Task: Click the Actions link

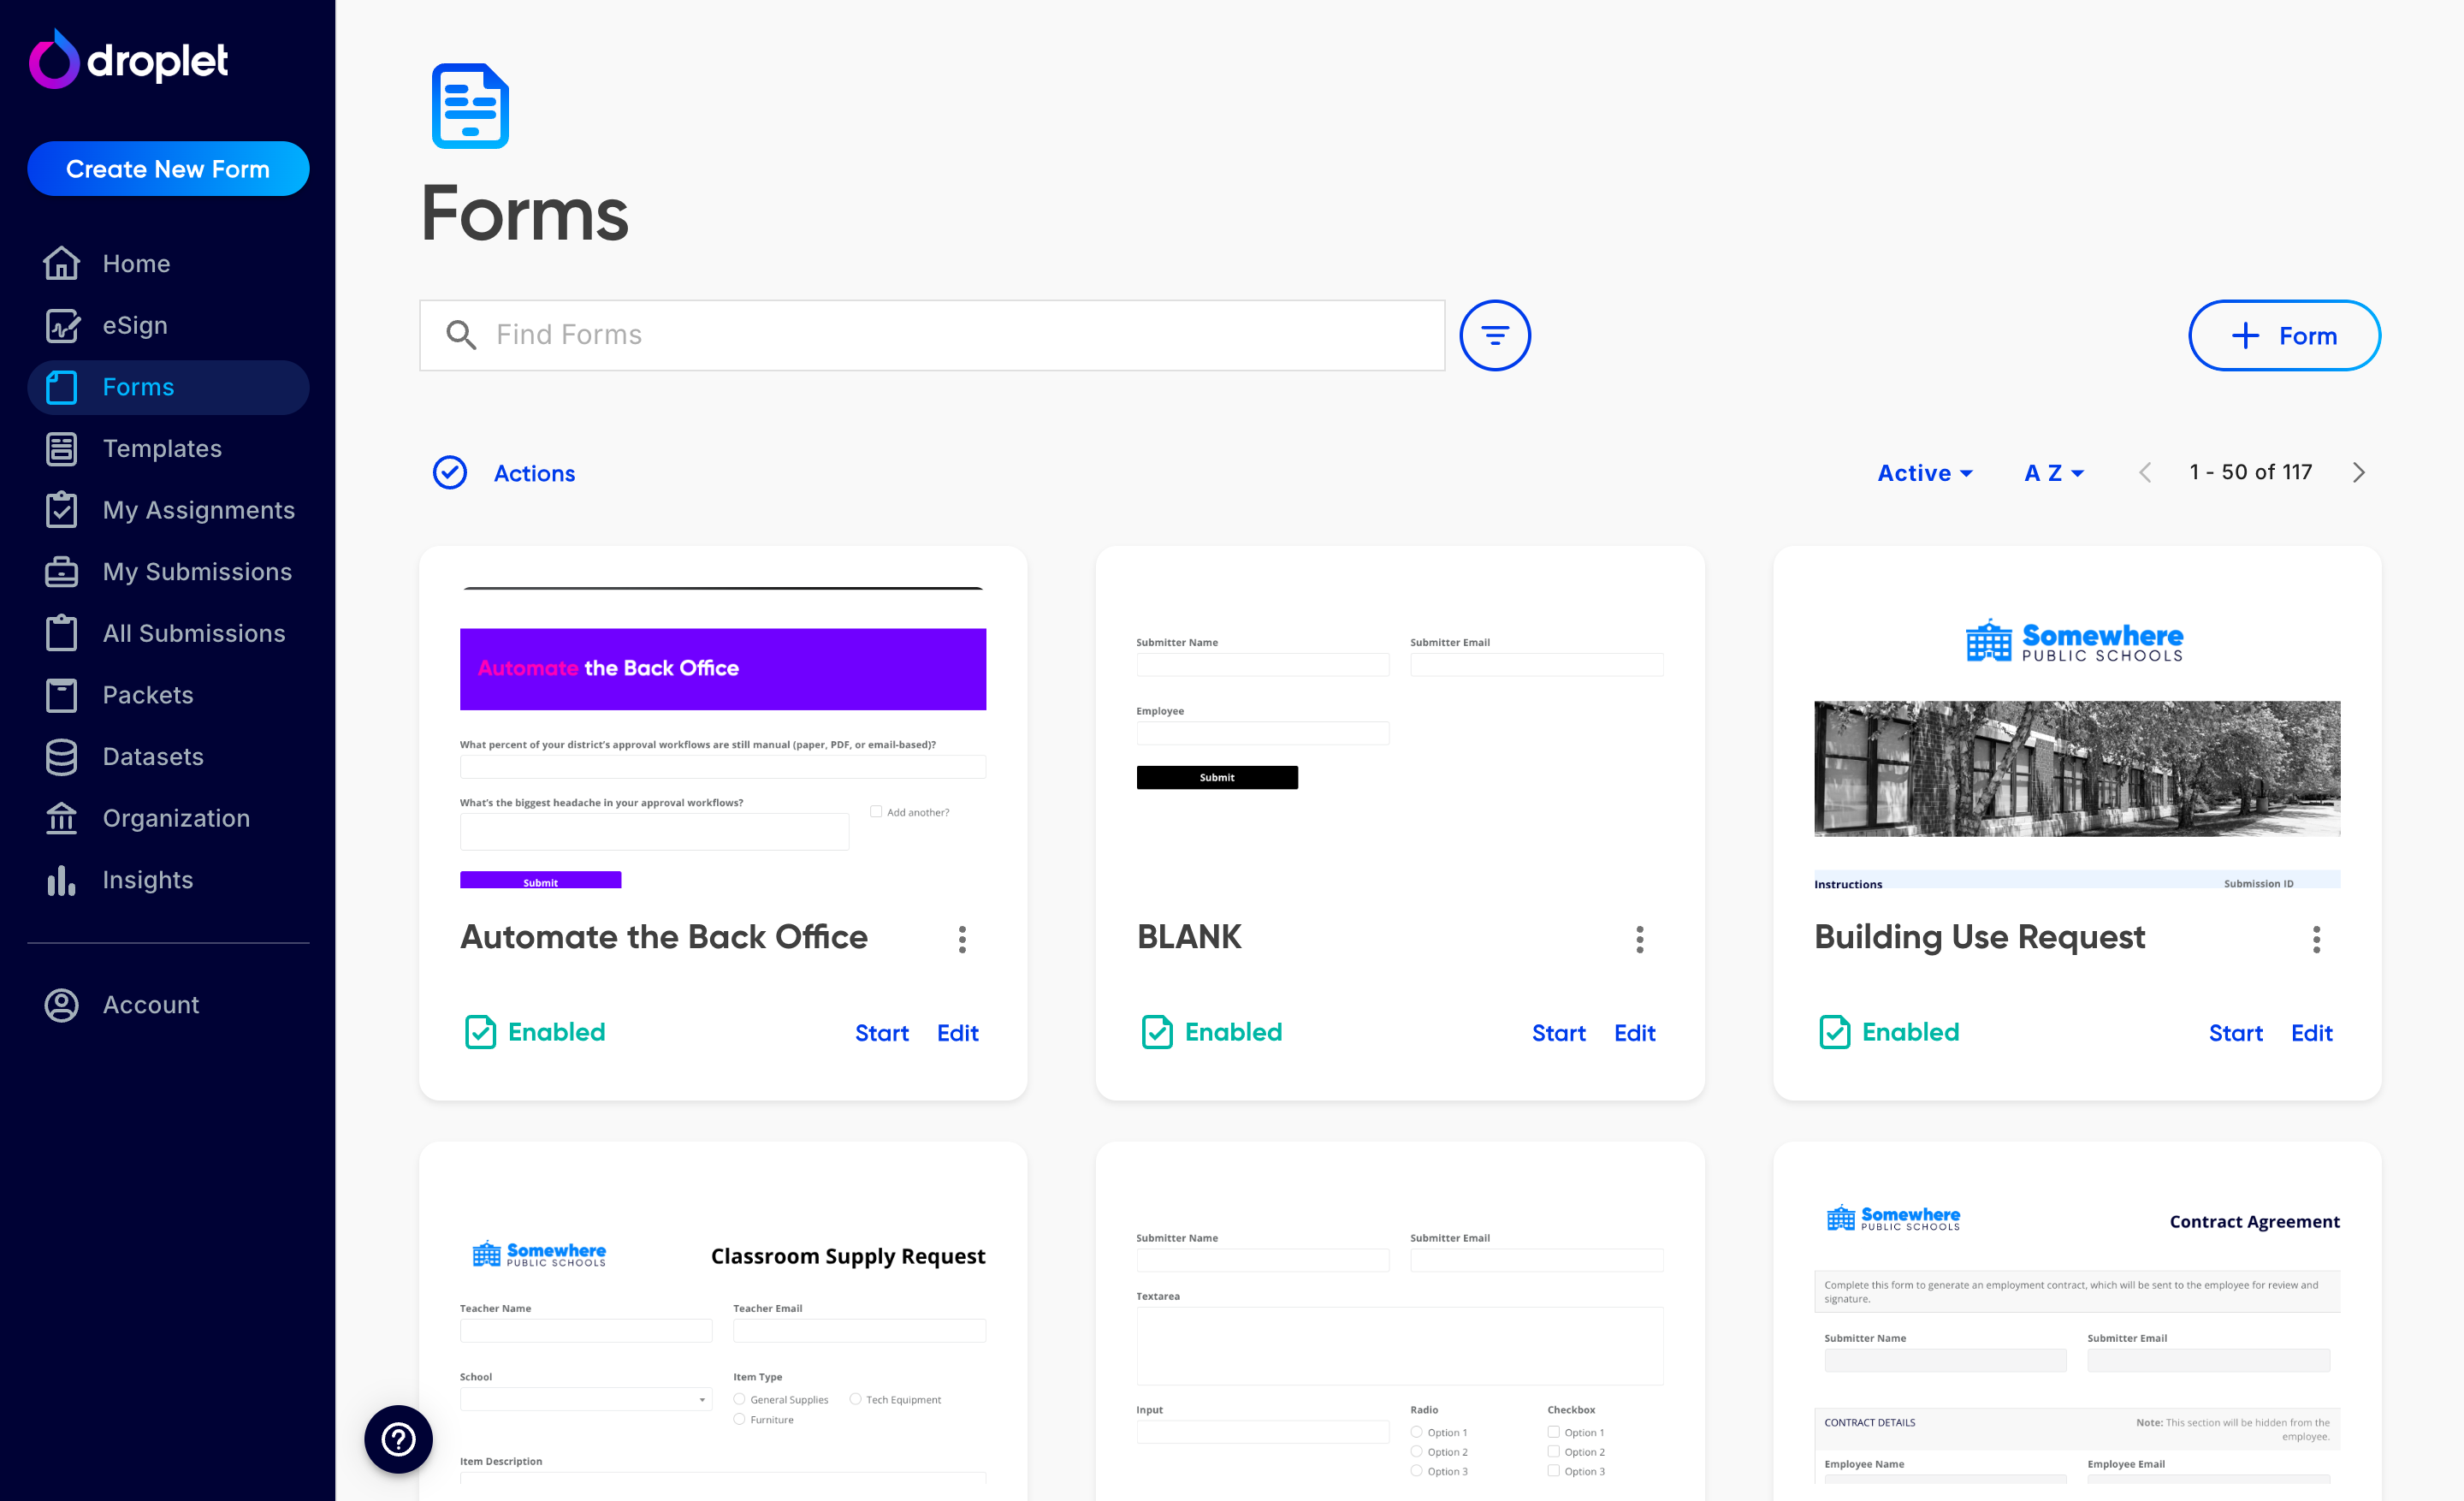Action: 534,473
